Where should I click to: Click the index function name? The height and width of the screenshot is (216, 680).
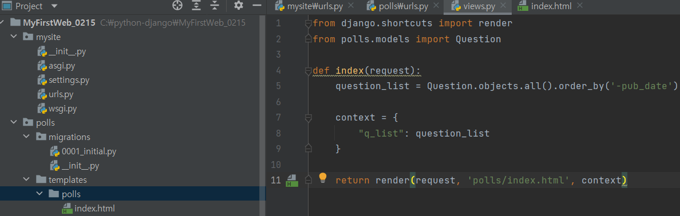(350, 70)
